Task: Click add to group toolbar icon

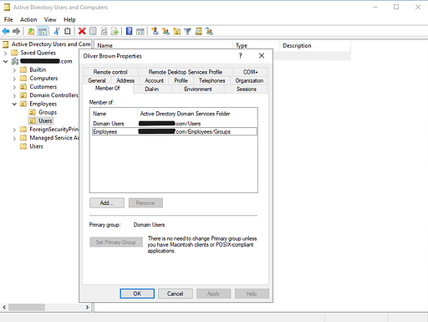Action: [209, 31]
